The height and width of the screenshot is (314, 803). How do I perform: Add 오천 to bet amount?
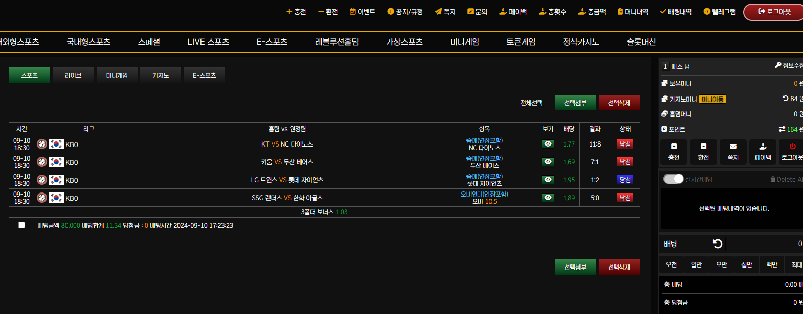point(671,264)
